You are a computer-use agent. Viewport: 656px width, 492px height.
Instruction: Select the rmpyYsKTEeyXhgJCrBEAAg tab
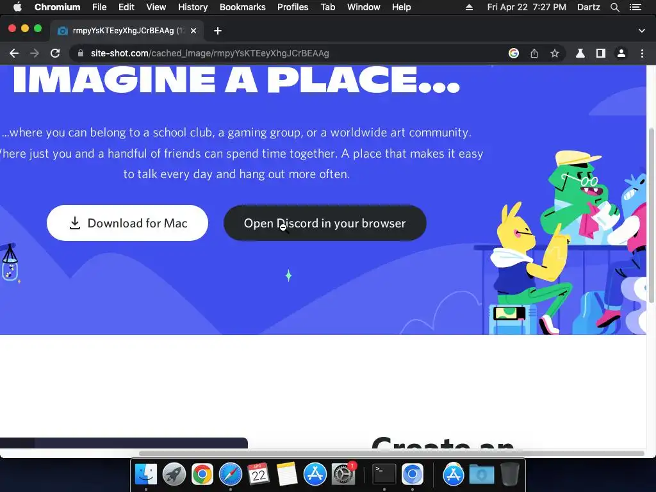pos(127,31)
